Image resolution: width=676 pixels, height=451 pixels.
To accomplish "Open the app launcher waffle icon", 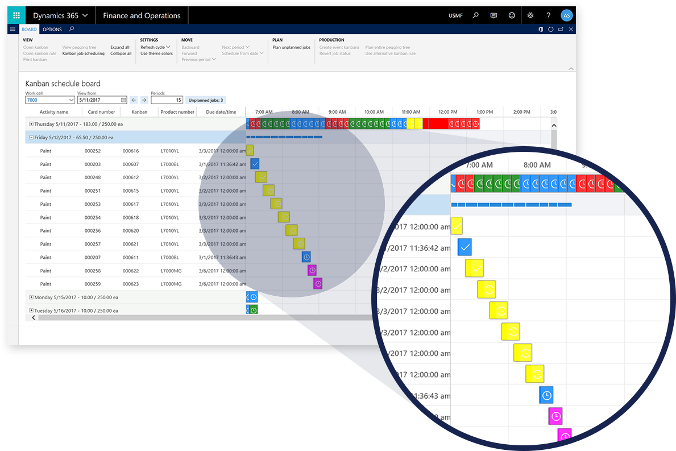I will (16, 15).
